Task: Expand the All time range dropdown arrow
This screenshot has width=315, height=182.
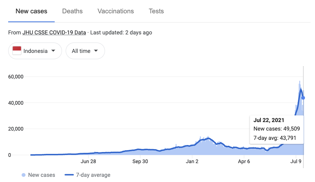Action: pyautogui.click(x=96, y=51)
